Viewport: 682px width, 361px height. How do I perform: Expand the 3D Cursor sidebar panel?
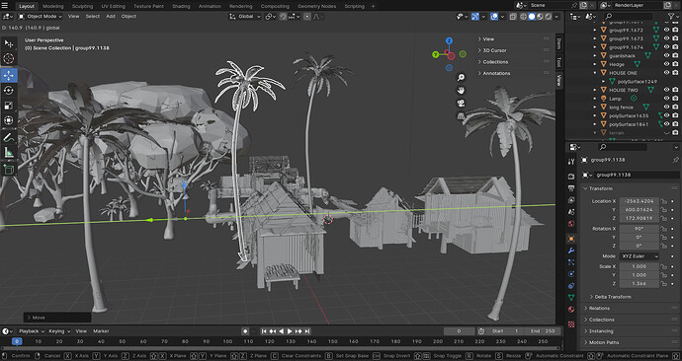tap(493, 50)
